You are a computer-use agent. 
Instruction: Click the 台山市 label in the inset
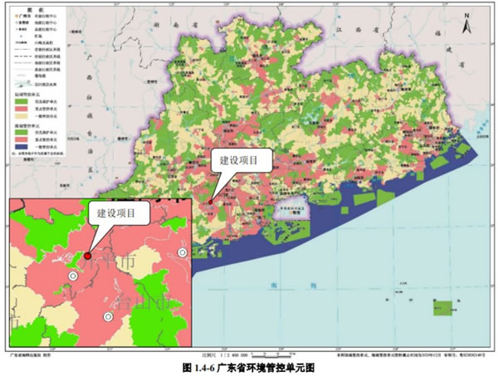pos(141,300)
